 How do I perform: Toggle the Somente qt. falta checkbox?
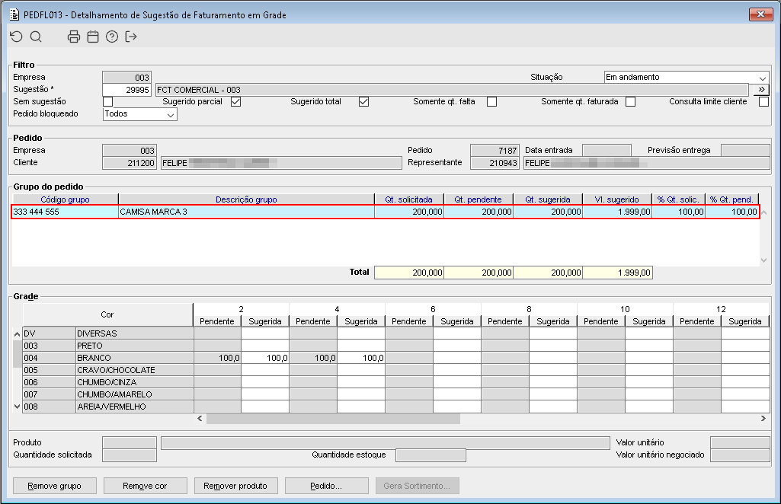(491, 102)
